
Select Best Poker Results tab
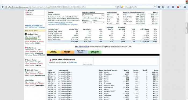81,51
